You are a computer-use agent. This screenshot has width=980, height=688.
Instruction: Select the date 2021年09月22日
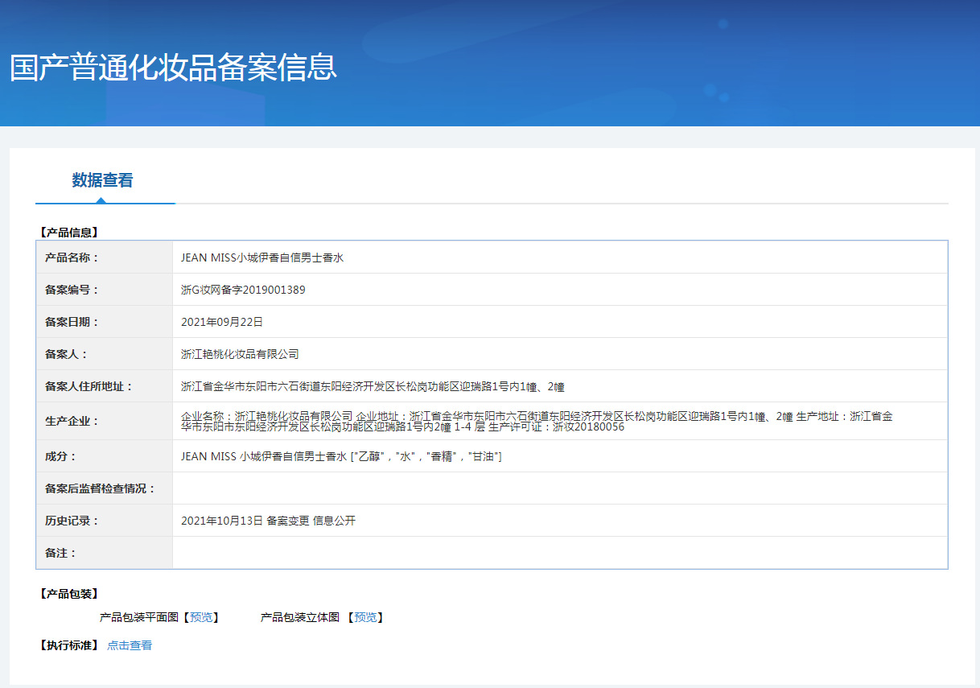(x=222, y=322)
